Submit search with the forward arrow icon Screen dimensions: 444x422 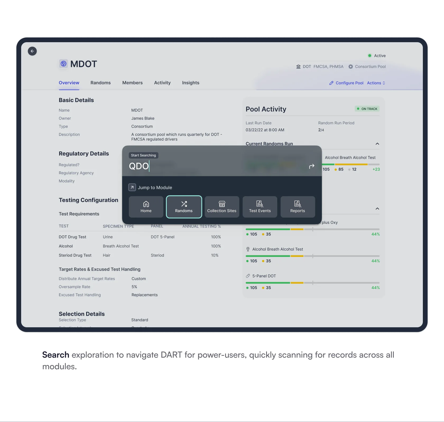pyautogui.click(x=312, y=166)
